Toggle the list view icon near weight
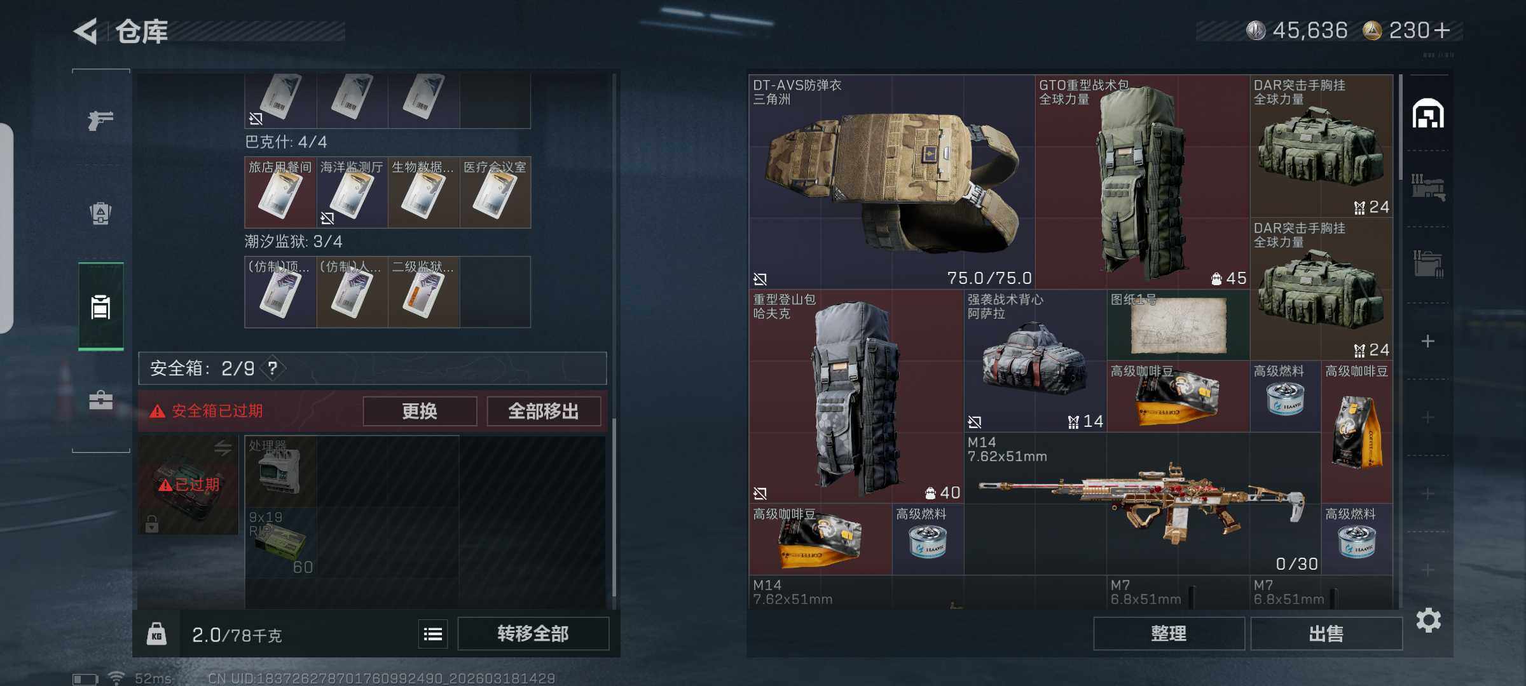The height and width of the screenshot is (686, 1526). (433, 634)
